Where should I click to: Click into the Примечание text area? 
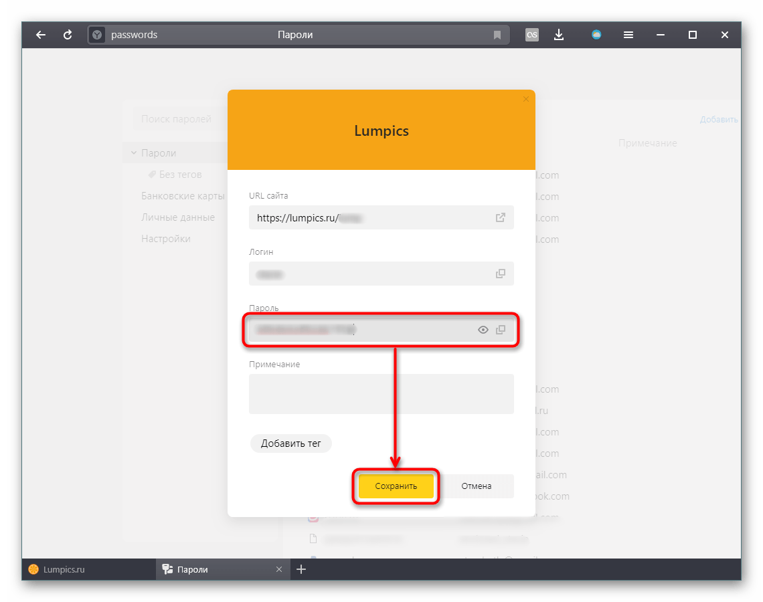(x=381, y=394)
